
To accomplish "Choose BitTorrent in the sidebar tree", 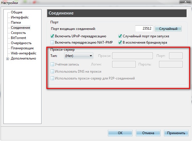I will [x=19, y=38].
